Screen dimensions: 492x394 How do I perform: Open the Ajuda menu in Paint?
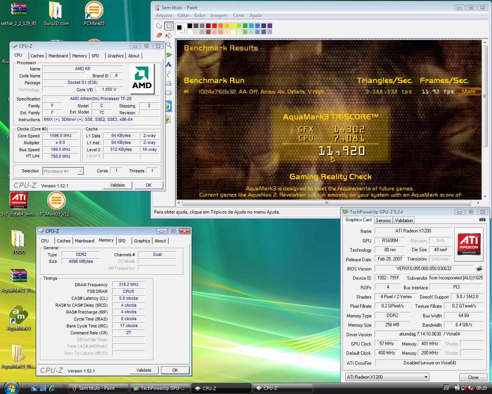pyautogui.click(x=256, y=15)
